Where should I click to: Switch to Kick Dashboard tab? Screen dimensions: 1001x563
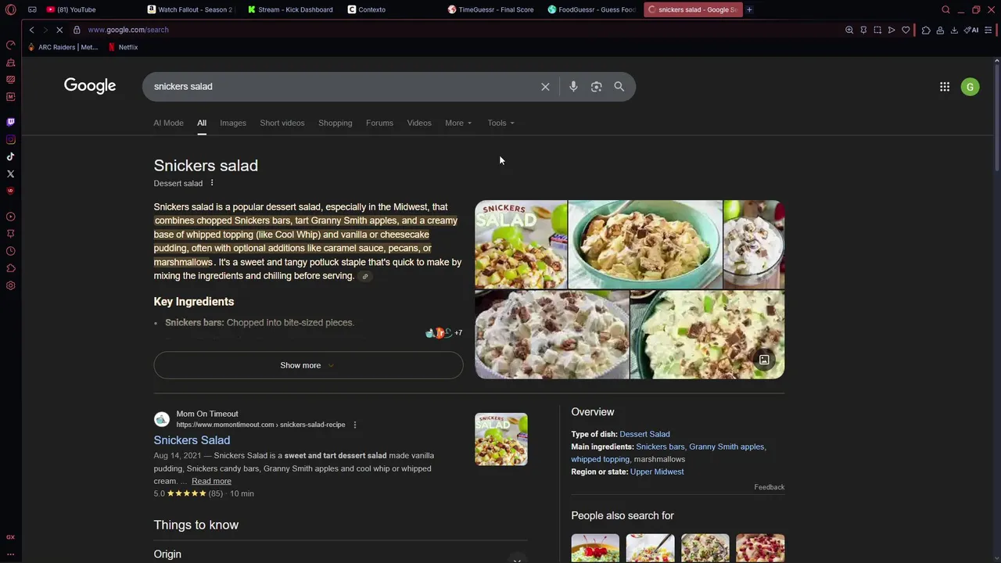290,9
